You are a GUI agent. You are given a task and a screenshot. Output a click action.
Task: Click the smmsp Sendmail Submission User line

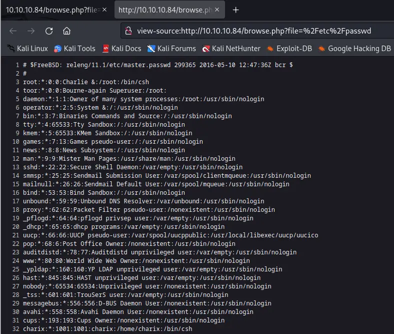coord(167,176)
